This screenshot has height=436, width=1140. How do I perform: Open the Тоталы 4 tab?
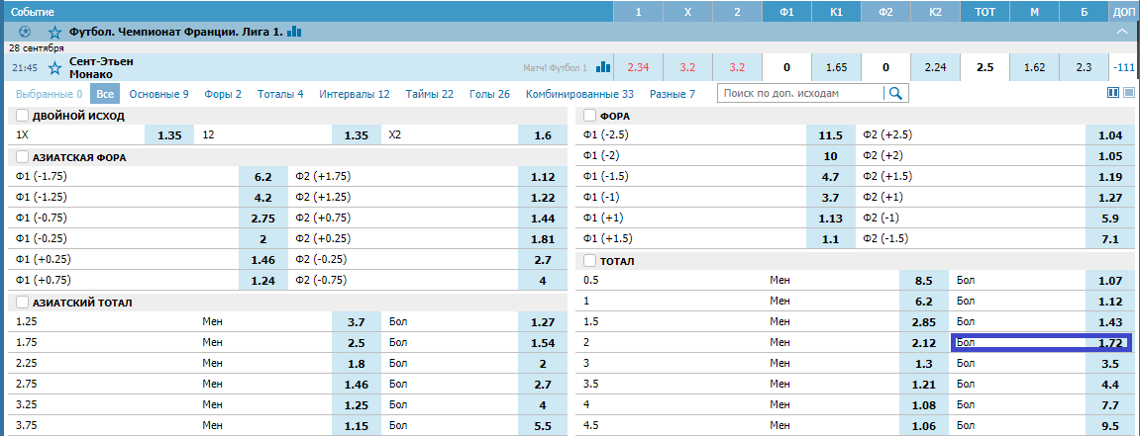click(x=280, y=94)
